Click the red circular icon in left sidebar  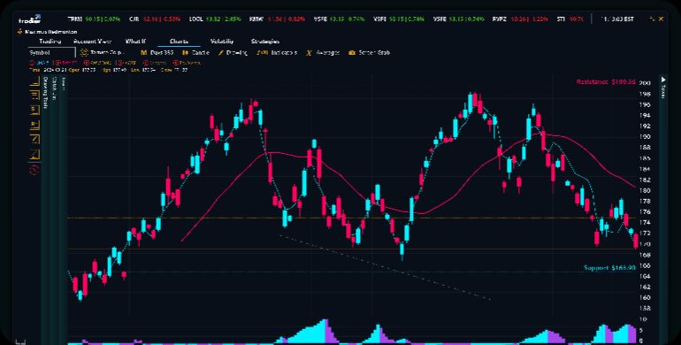pos(34,171)
